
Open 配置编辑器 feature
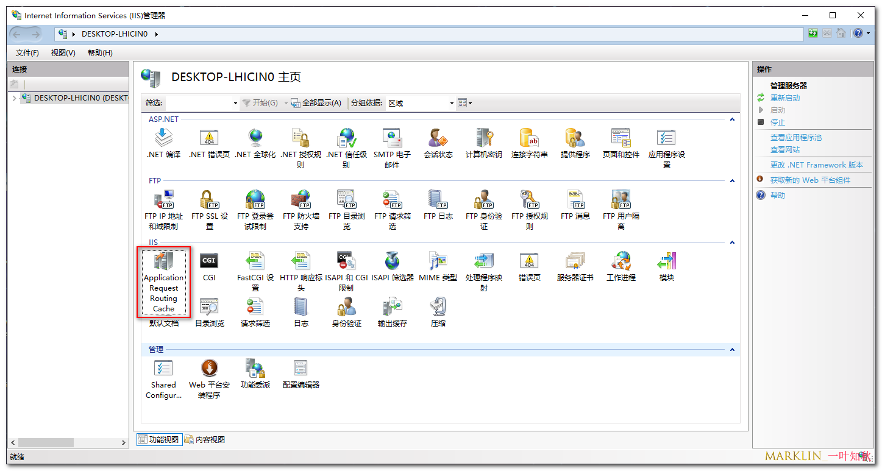coord(301,374)
